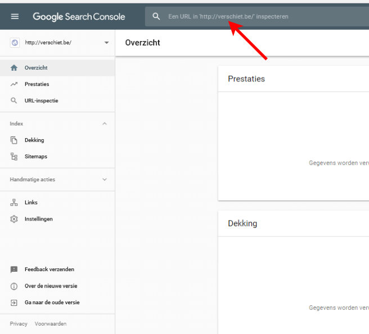This screenshot has height=334, width=369.
Task: Select Ga naar de oude versie
Action: pyautogui.click(x=52, y=303)
